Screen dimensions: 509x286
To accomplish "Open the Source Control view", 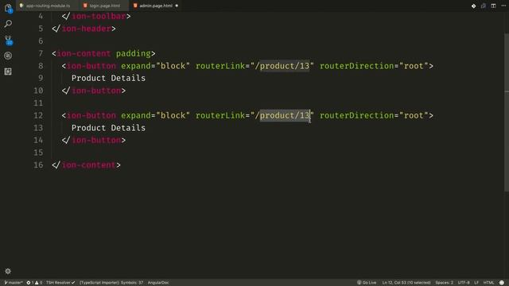I will [x=8, y=41].
